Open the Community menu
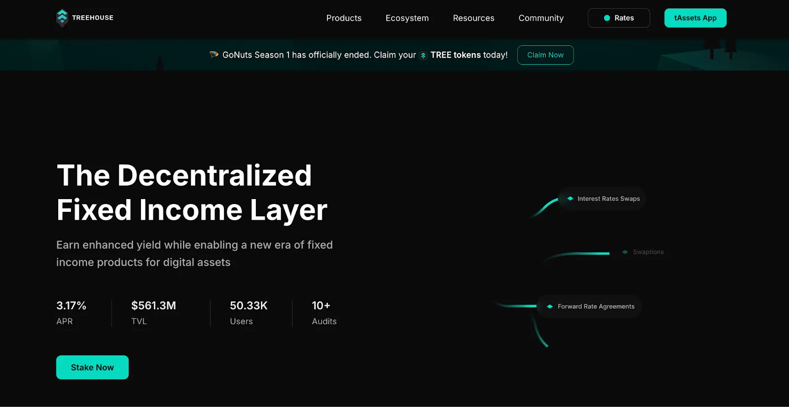The width and height of the screenshot is (789, 407). [541, 18]
